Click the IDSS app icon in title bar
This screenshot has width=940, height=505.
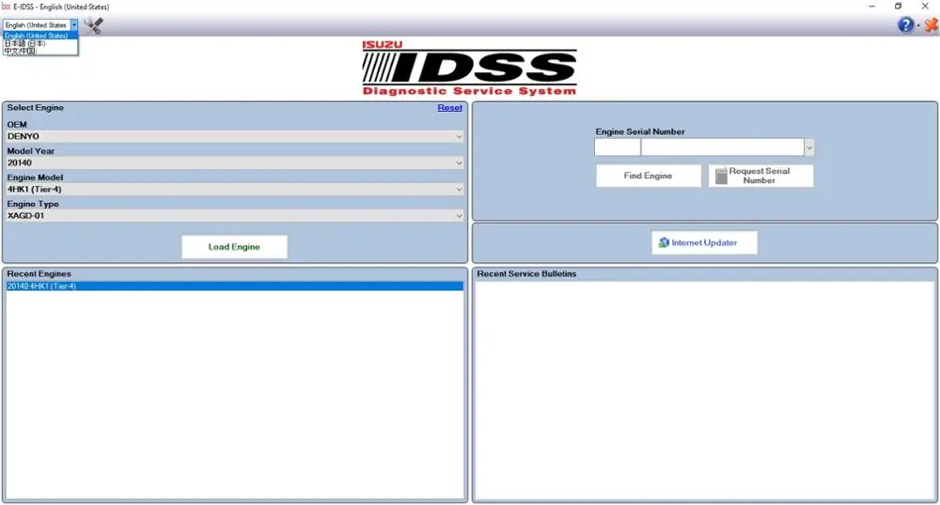tap(6, 7)
